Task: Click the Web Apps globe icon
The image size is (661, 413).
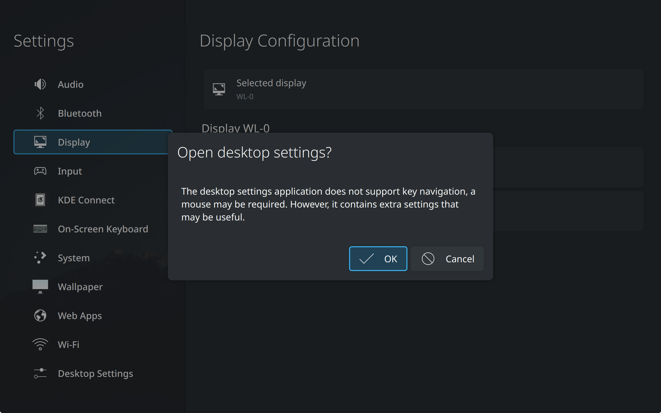Action: 40,315
